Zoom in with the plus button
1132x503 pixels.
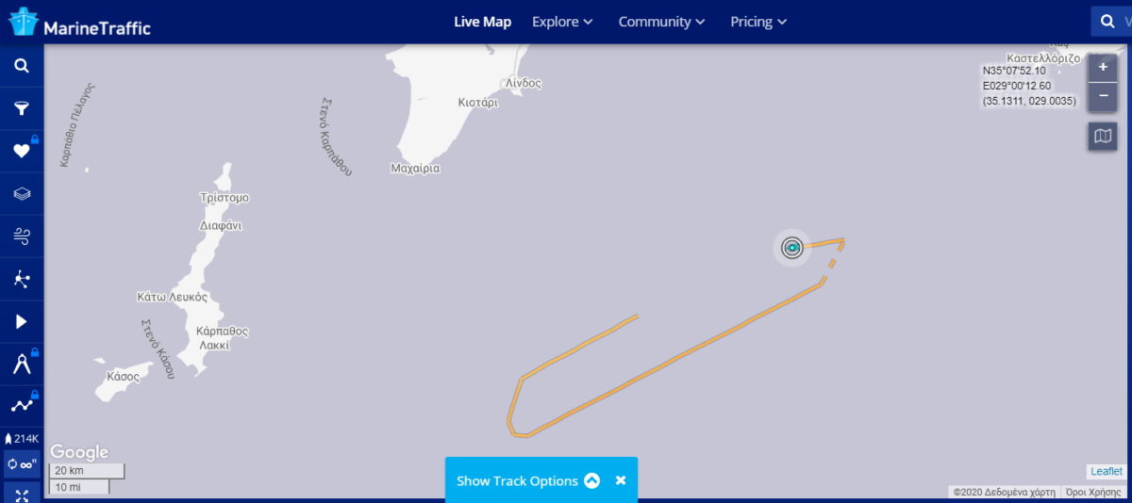click(x=1103, y=68)
